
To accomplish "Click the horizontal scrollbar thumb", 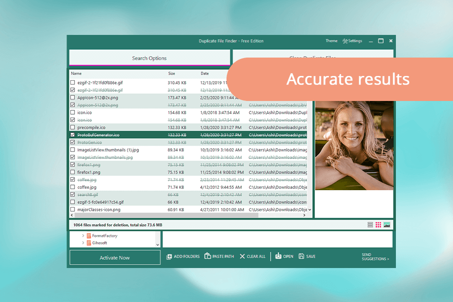I will pyautogui.click(x=166, y=215).
